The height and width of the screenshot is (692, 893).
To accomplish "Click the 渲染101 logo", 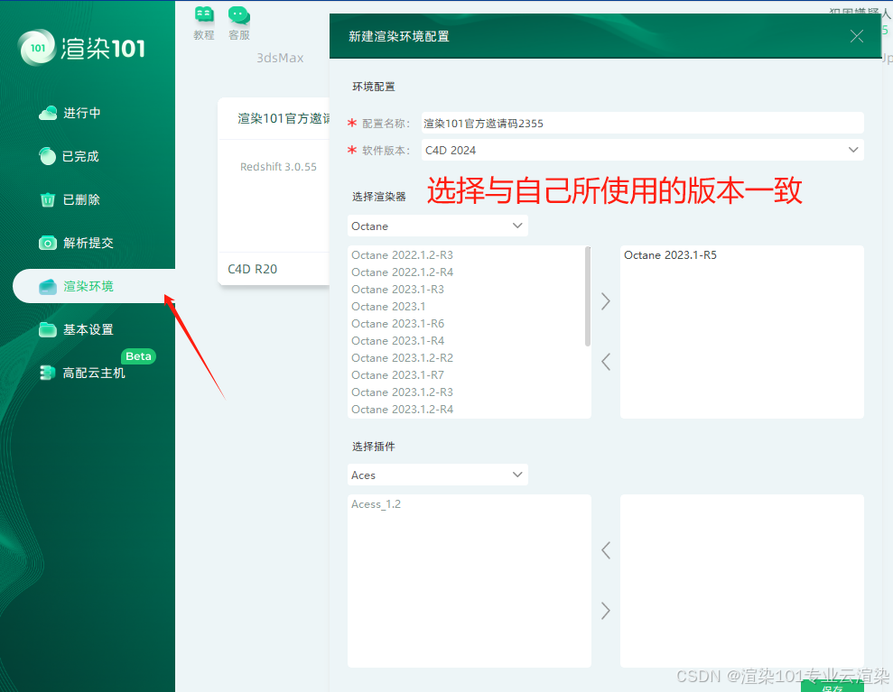I will point(81,48).
